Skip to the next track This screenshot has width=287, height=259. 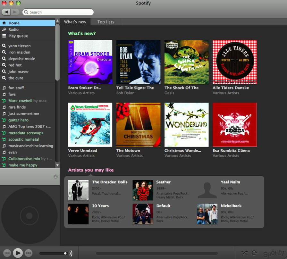(x=28, y=253)
